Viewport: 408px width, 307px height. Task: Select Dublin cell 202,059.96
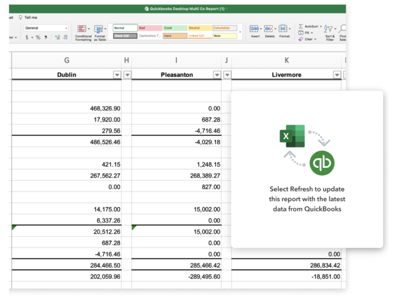click(x=67, y=276)
